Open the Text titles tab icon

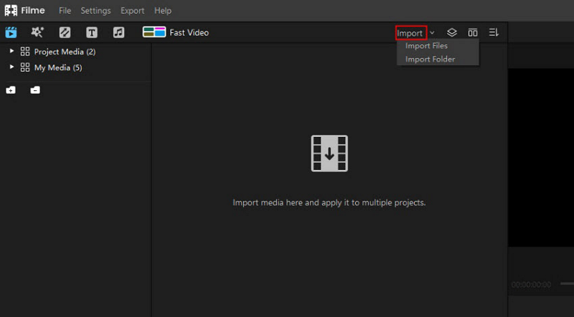click(92, 32)
